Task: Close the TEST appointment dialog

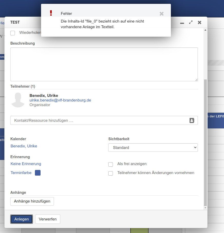Action: coord(199,22)
